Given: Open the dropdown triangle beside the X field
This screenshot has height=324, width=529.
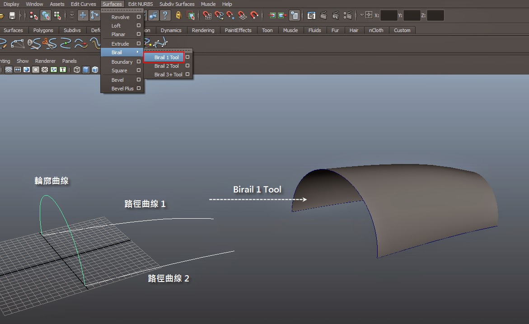Looking at the screenshot, I should tap(362, 14).
